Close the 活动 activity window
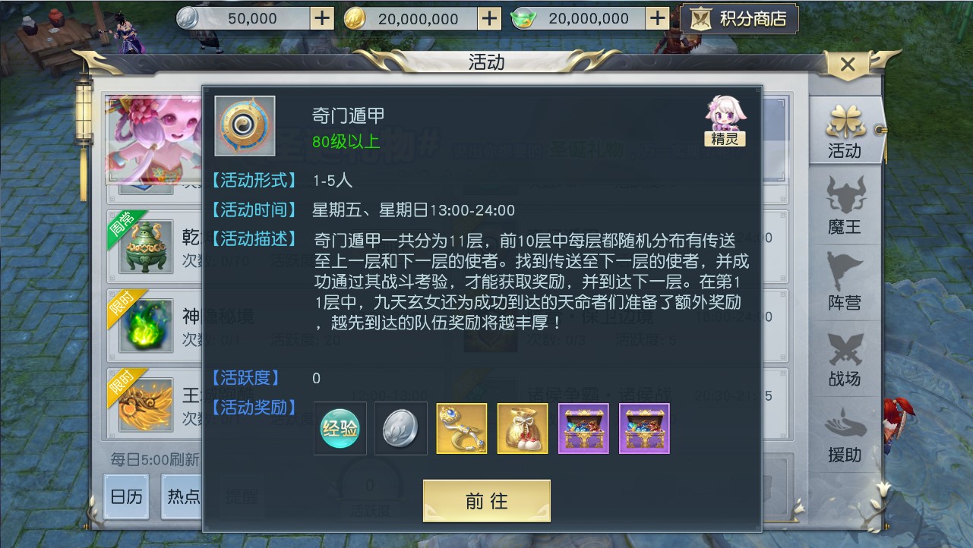Viewport: 973px width, 548px height. [848, 65]
